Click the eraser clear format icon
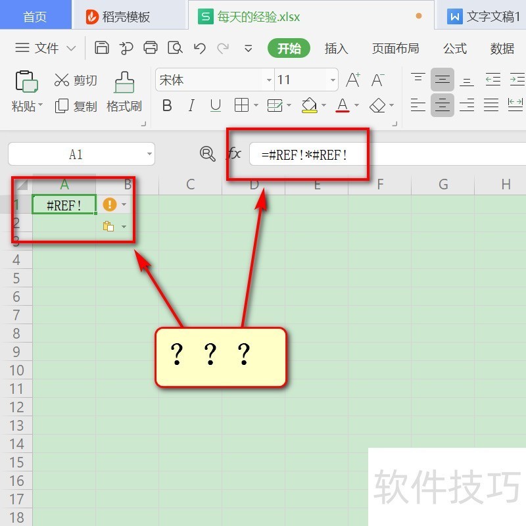 pos(377,105)
